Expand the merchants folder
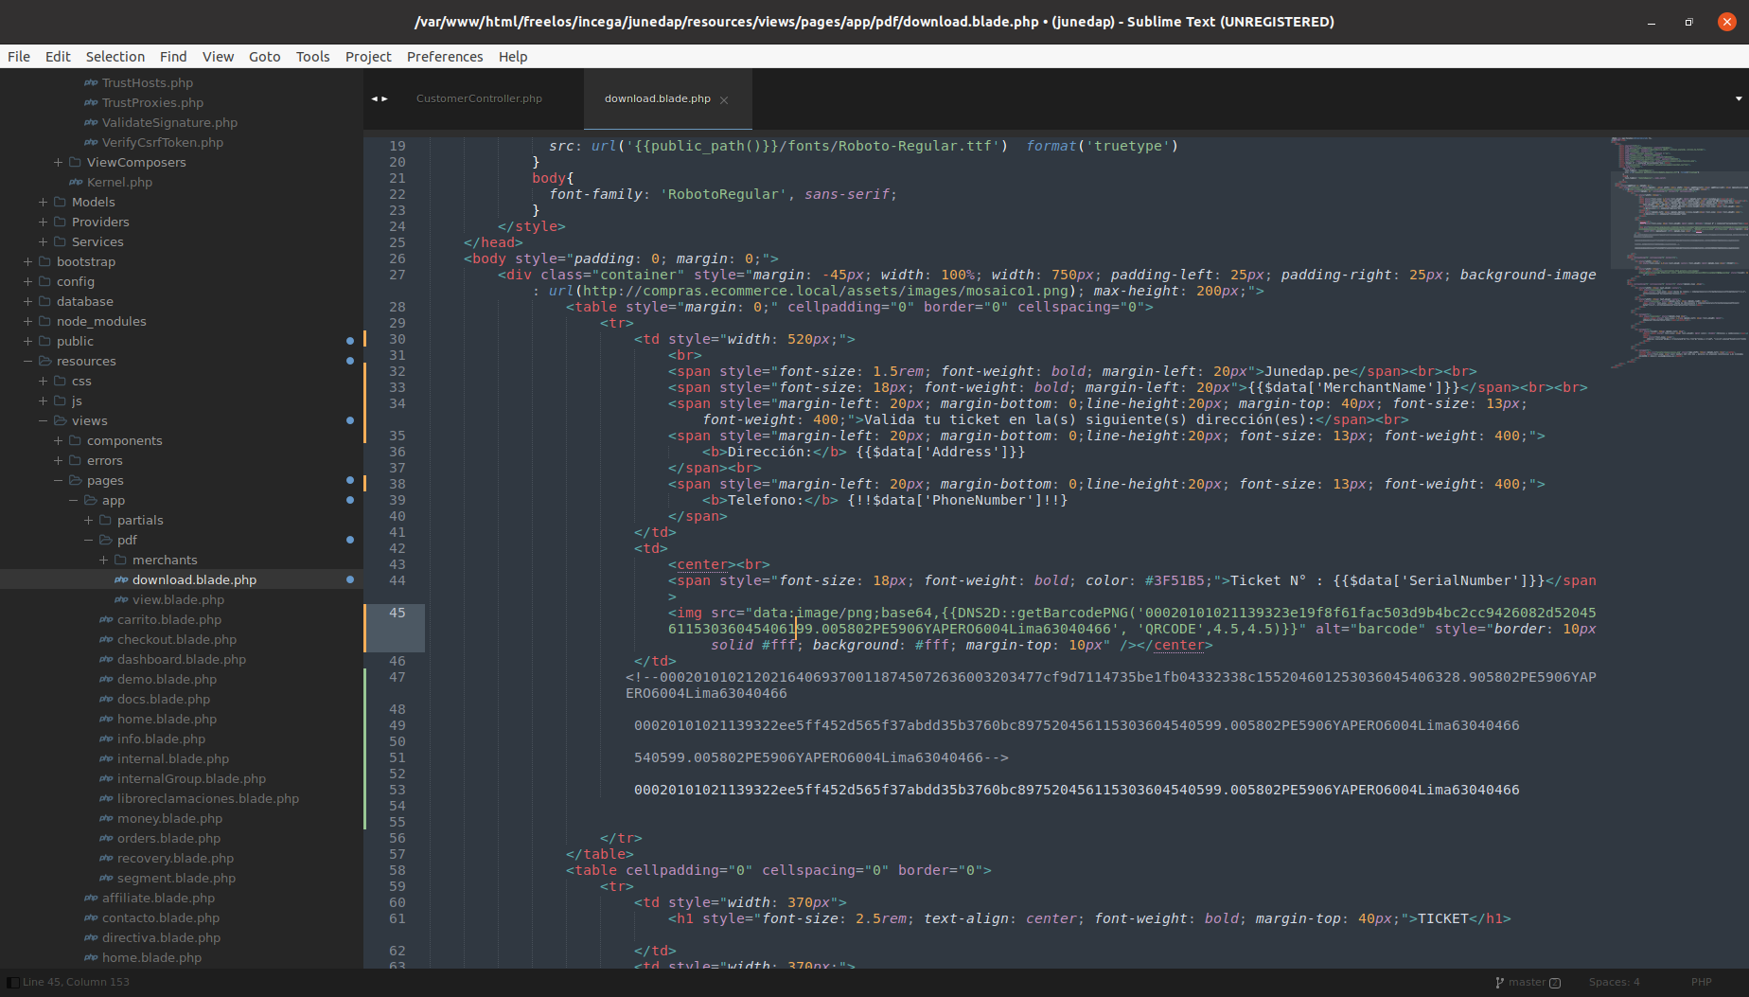Screen dimensions: 1749x997 click(103, 560)
